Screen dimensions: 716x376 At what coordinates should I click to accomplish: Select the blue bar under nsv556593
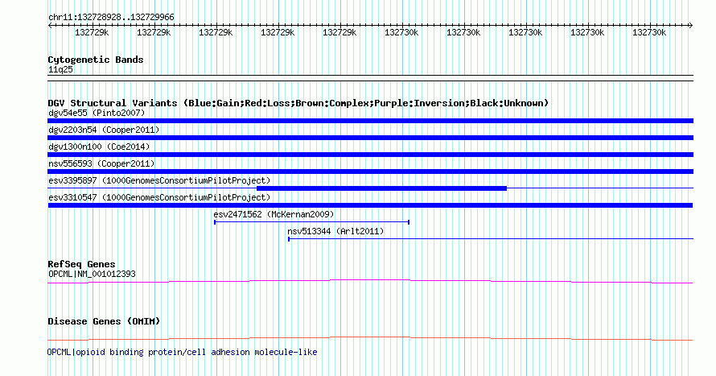(x=370, y=171)
